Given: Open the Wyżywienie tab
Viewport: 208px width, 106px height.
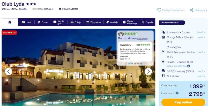Looking at the screenshot, I should pos(94,22).
